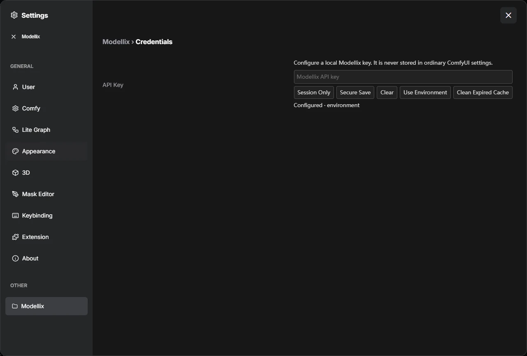527x356 pixels.
Task: Select the Comfy gear icon in the sidebar
Action: click(x=15, y=108)
